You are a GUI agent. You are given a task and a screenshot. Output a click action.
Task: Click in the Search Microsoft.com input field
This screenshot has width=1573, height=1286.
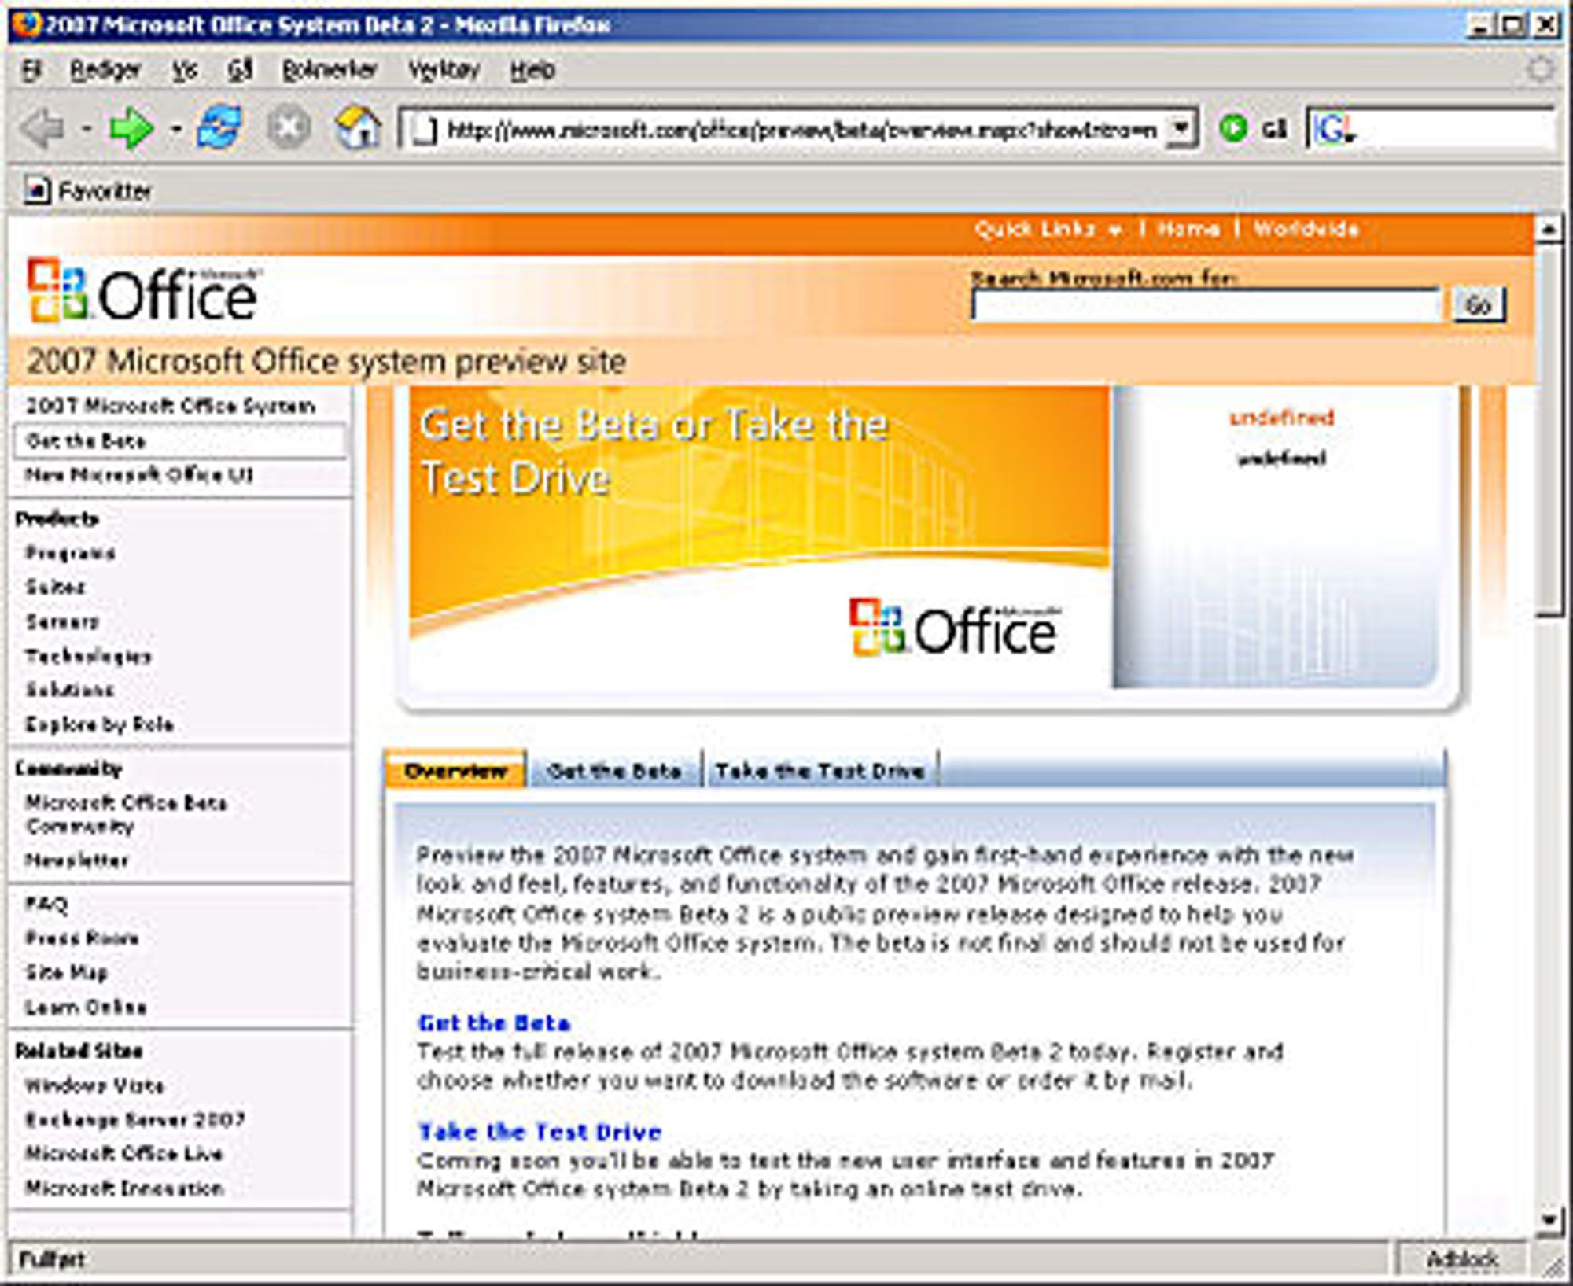[1206, 305]
